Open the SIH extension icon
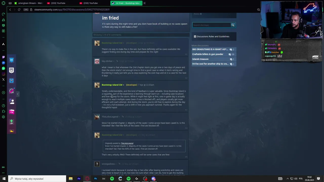This screenshot has width=324, height=182. click(11, 60)
